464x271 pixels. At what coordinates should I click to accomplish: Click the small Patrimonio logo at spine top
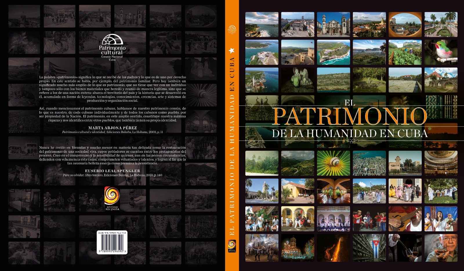click(232, 29)
